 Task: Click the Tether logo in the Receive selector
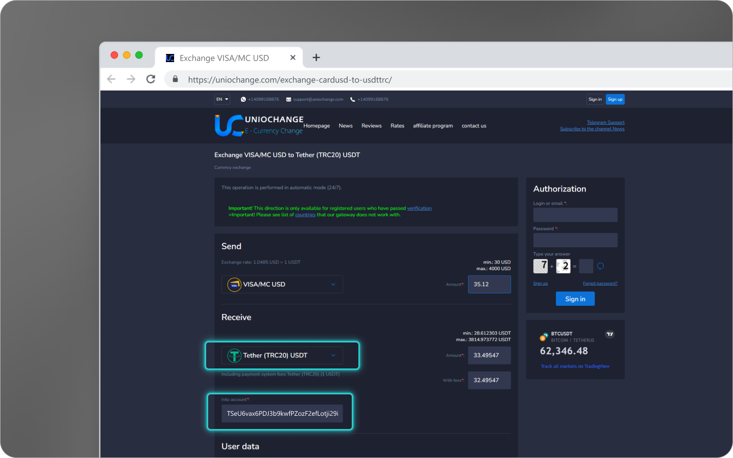pyautogui.click(x=234, y=355)
